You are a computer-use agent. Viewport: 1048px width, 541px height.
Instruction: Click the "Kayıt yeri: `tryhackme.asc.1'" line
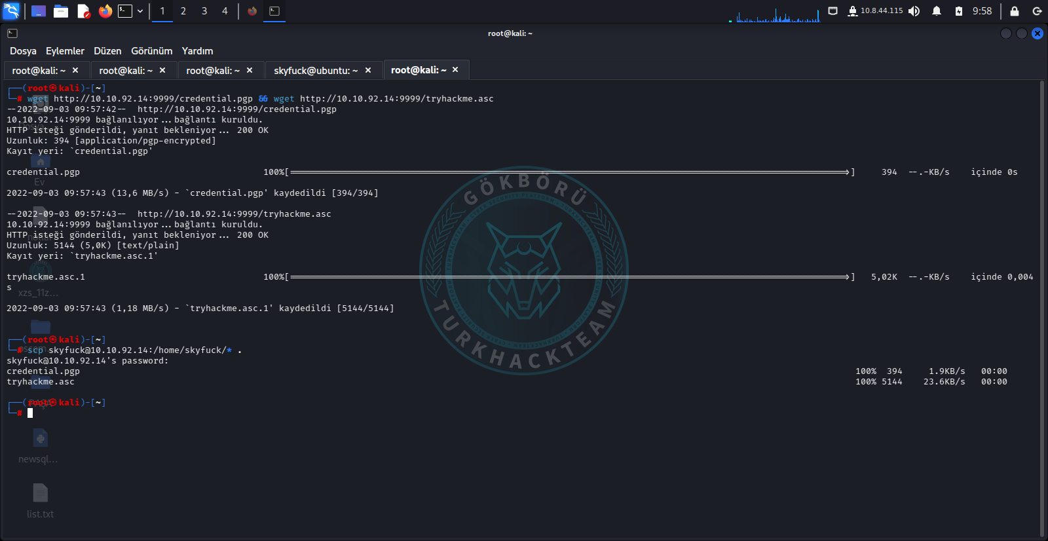coord(83,256)
